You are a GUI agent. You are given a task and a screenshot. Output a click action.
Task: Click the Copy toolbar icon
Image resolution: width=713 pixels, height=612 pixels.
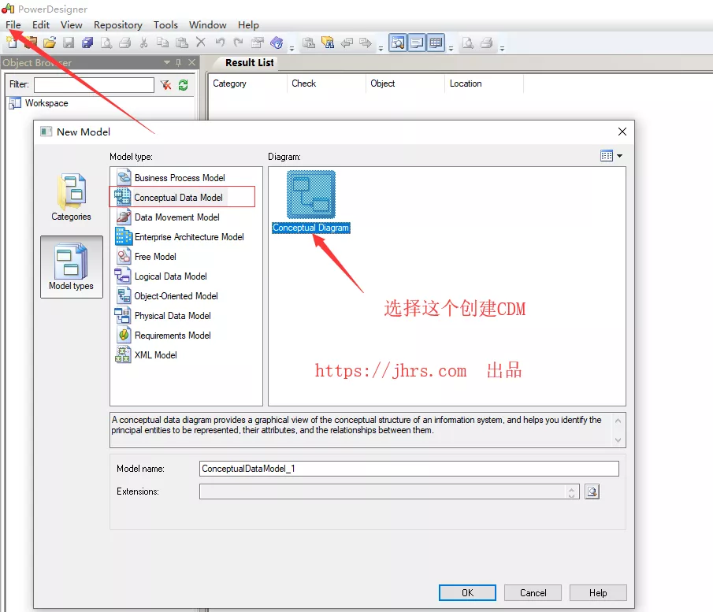click(162, 43)
